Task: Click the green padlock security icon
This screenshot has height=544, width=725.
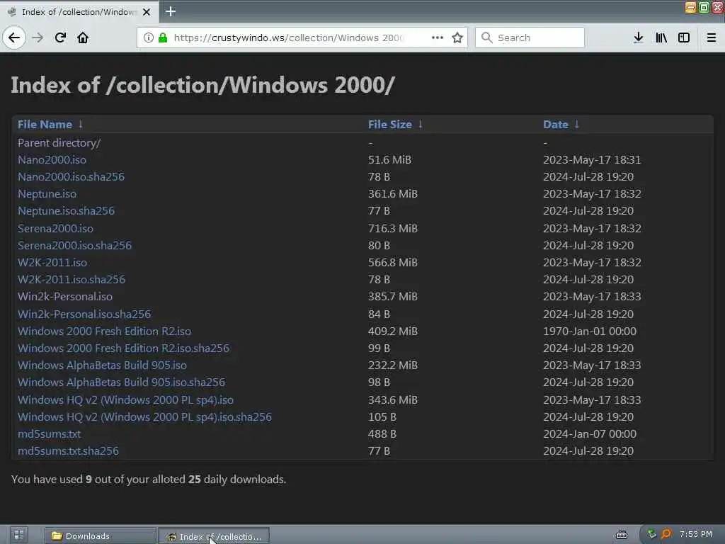Action: [163, 38]
